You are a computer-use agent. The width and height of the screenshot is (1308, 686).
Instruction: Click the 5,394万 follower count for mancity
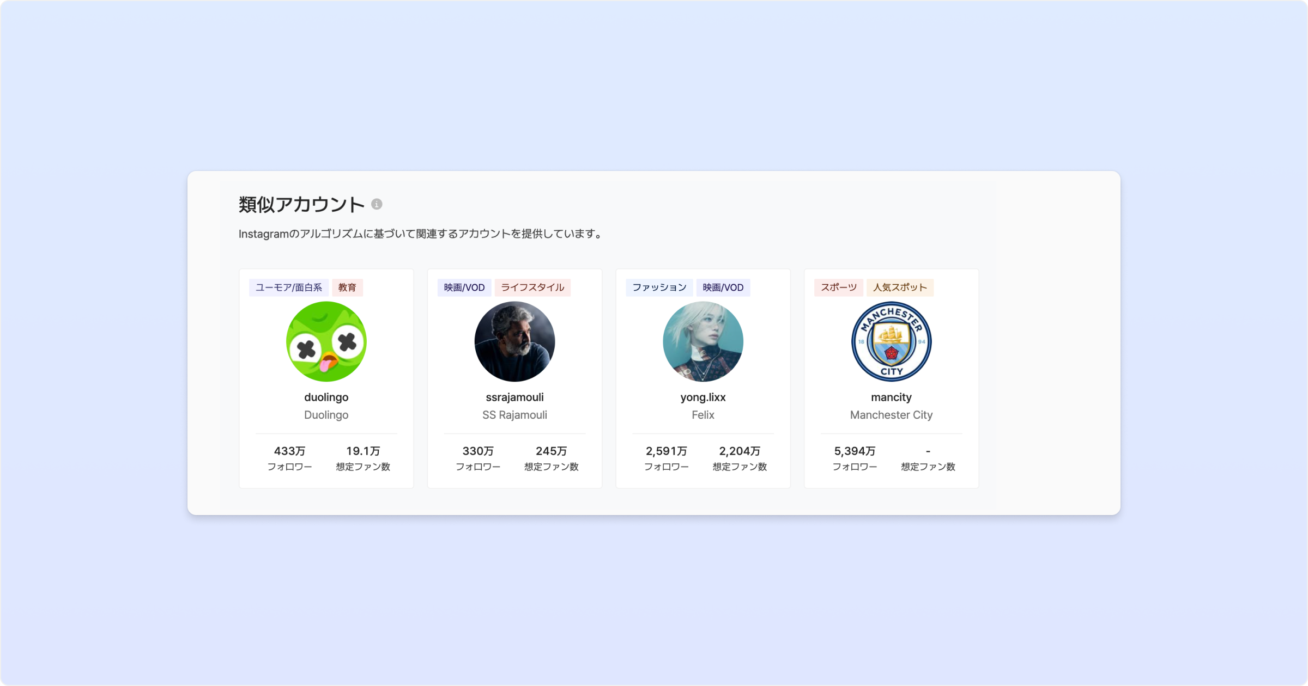pos(855,451)
